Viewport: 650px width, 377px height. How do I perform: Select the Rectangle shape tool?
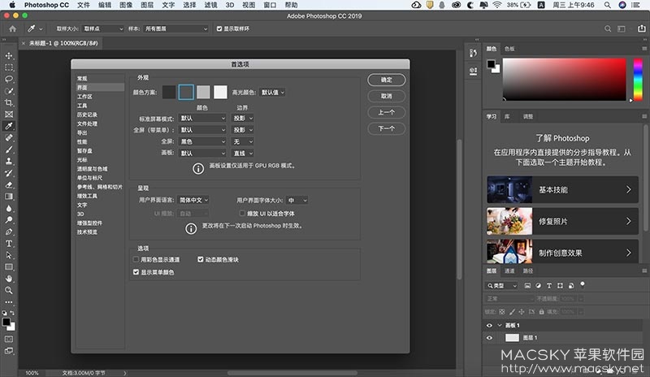point(9,267)
